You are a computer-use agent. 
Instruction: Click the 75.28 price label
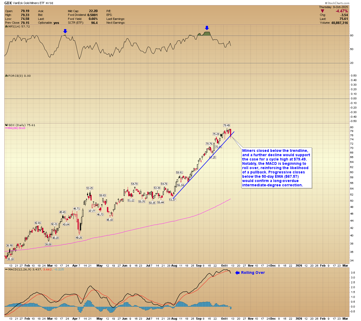216,134
